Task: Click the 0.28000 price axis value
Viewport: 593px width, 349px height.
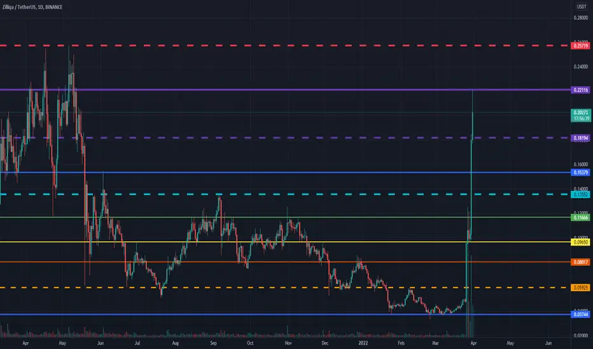Action: pos(581,18)
